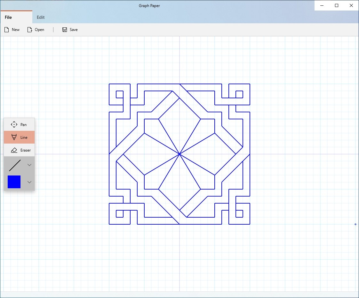Select the Pan tool icon
This screenshot has width=359, height=298.
[x=14, y=124]
